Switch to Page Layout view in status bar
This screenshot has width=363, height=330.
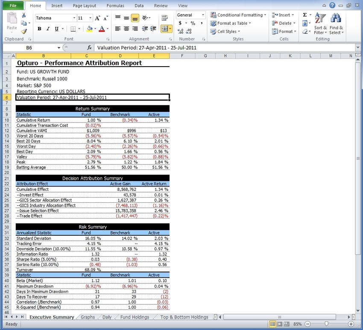pos(279,324)
